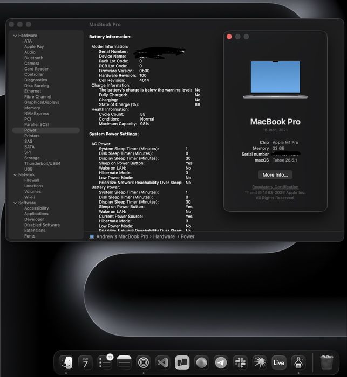Image resolution: width=347 pixels, height=377 pixels.
Task: Collapse the Hardware section in sidebar
Action: [15, 36]
